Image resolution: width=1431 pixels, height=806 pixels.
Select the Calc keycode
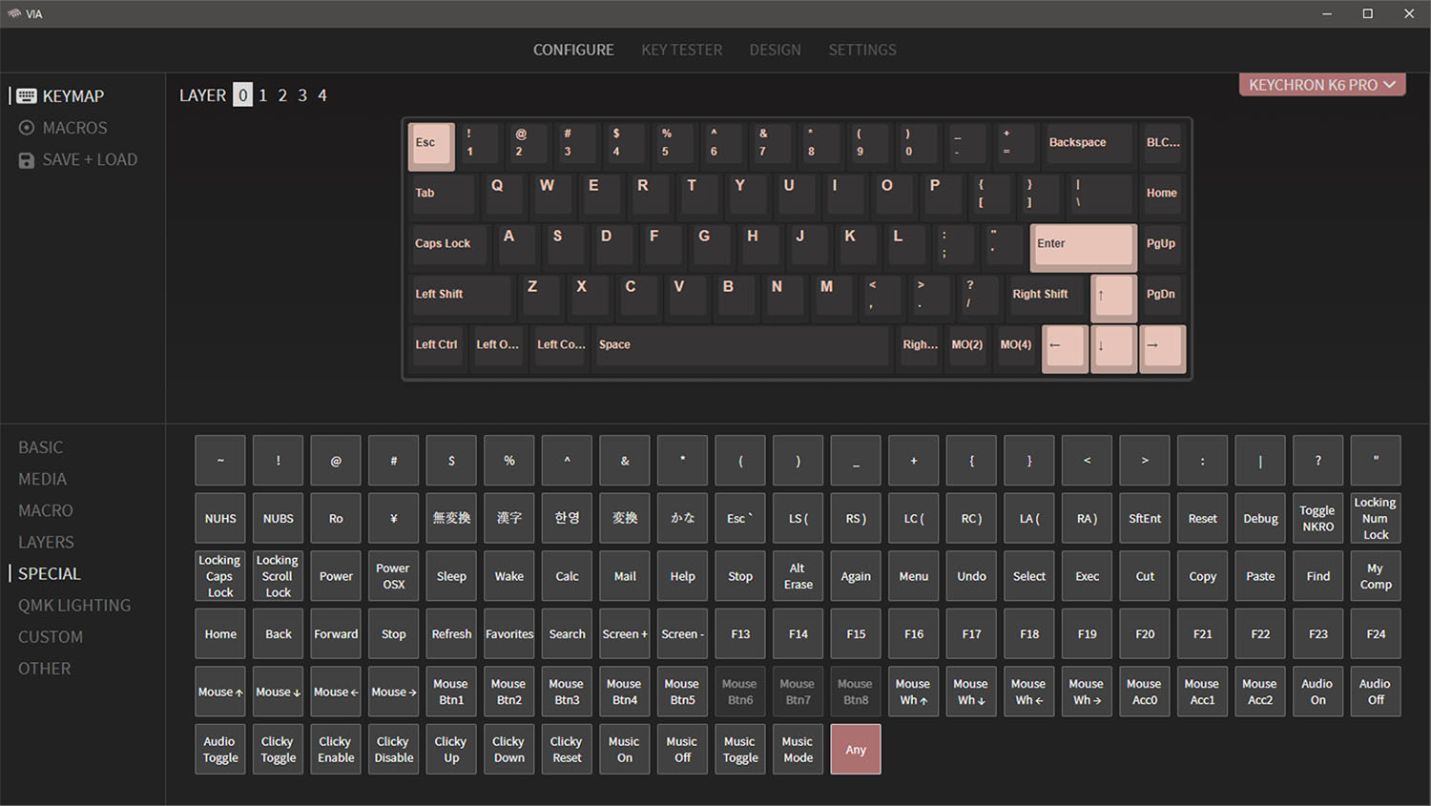pos(567,576)
